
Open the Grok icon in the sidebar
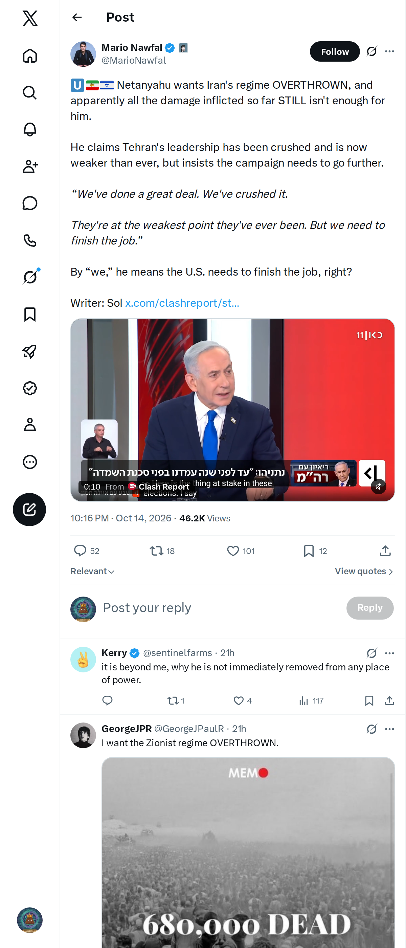point(30,277)
